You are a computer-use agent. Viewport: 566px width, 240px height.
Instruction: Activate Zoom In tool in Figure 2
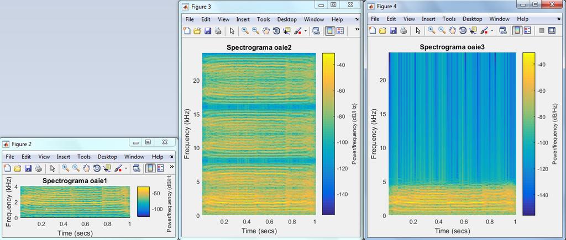(x=65, y=168)
